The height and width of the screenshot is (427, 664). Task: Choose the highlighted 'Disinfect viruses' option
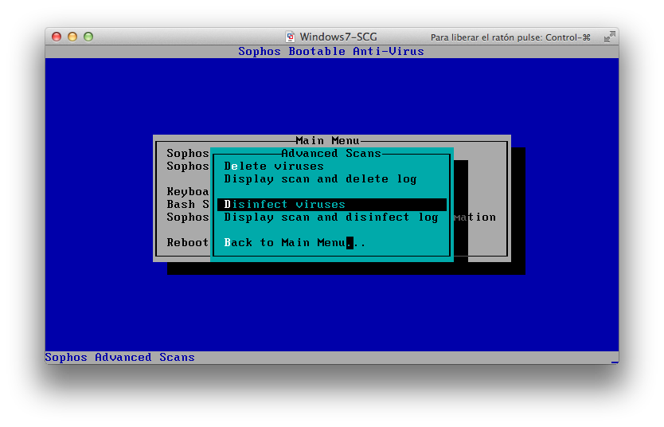[x=331, y=205]
